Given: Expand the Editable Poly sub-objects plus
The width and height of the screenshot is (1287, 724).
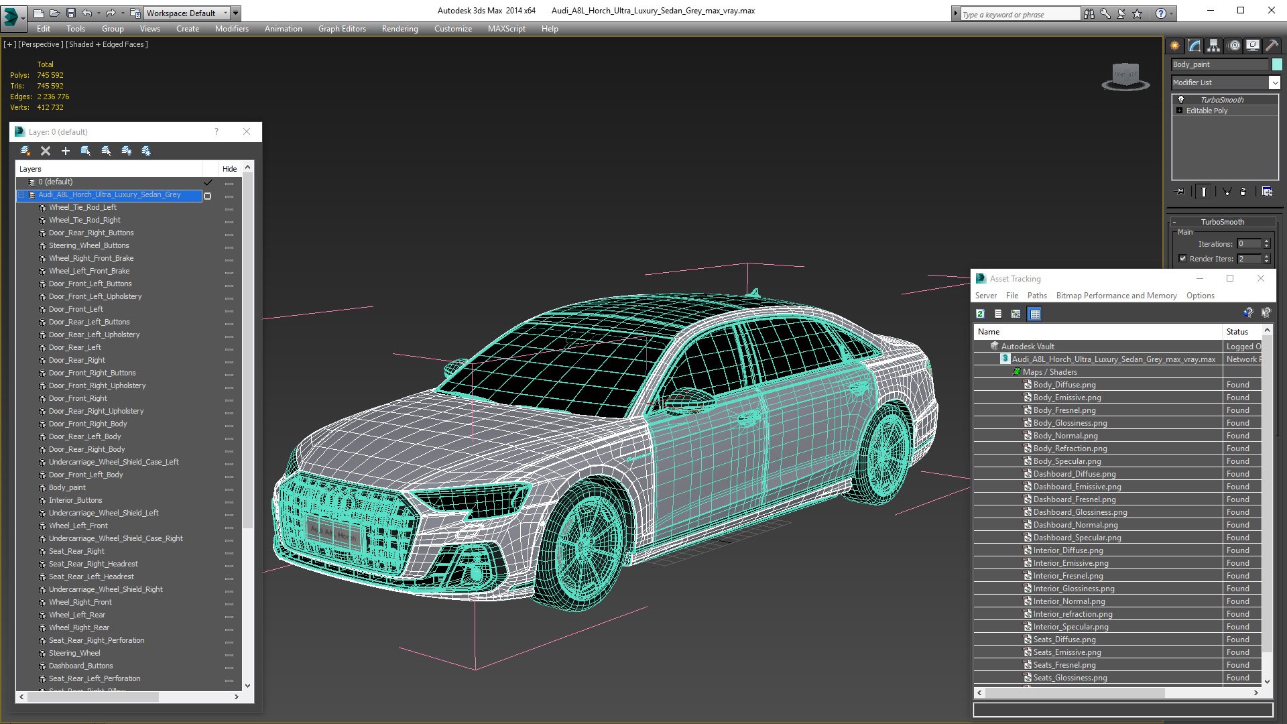Looking at the screenshot, I should [1179, 111].
